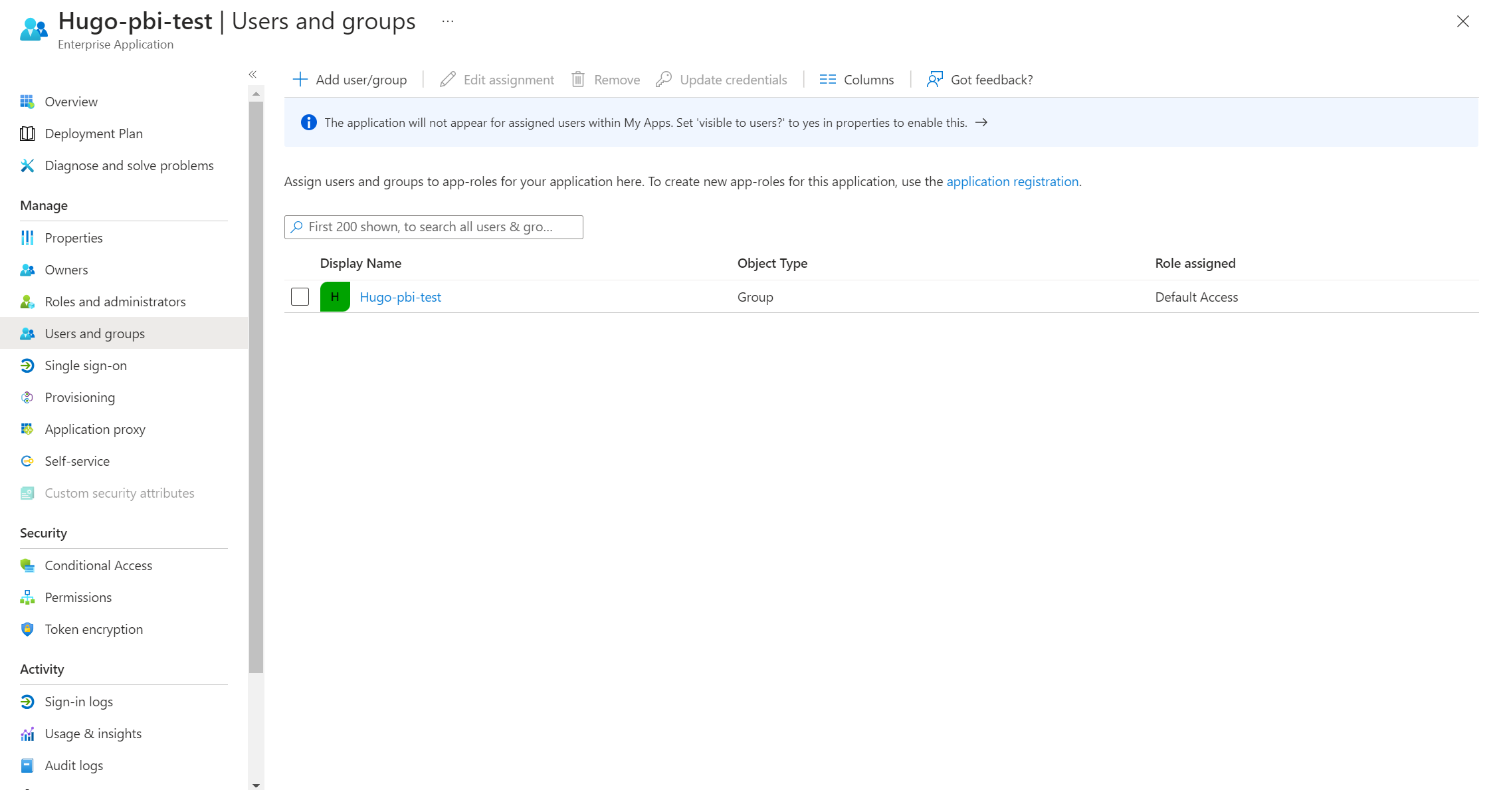Open the Single sign-on menu item

pos(85,365)
